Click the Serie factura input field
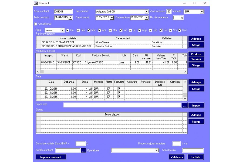The height and width of the screenshot is (162, 243). pos(193,150)
